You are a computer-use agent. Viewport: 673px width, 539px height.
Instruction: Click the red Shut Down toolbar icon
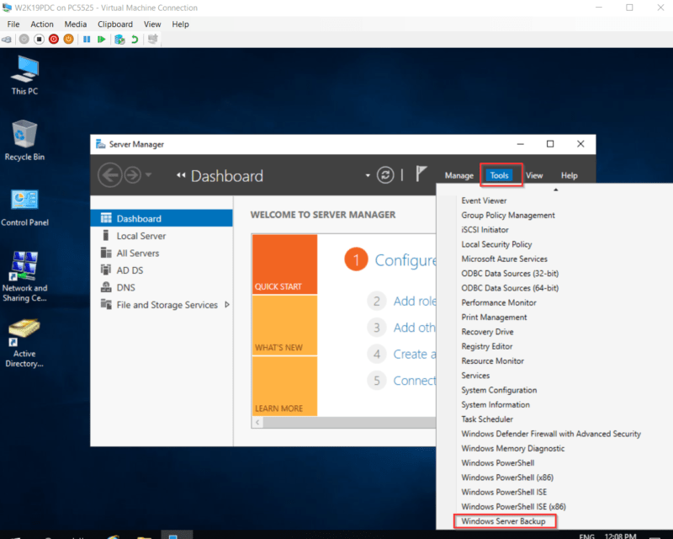point(54,39)
